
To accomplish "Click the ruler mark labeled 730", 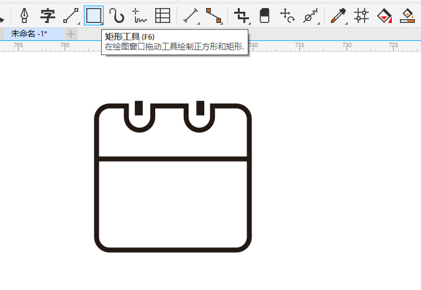I will click(346, 45).
